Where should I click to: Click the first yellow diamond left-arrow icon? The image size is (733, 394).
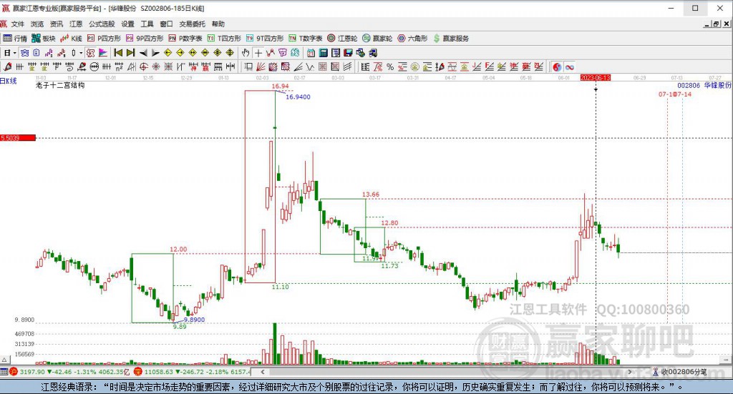168,53
